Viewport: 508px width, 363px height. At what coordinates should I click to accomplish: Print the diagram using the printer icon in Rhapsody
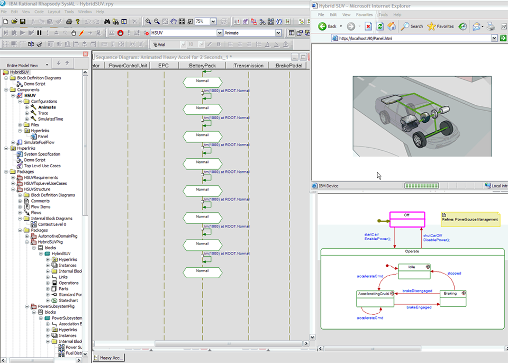pos(69,21)
